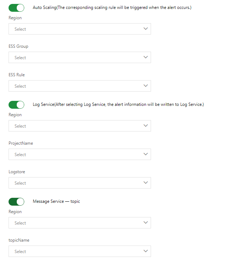The image size is (234, 268).
Task: Toggle the Log Service switch
Action: coord(16,104)
